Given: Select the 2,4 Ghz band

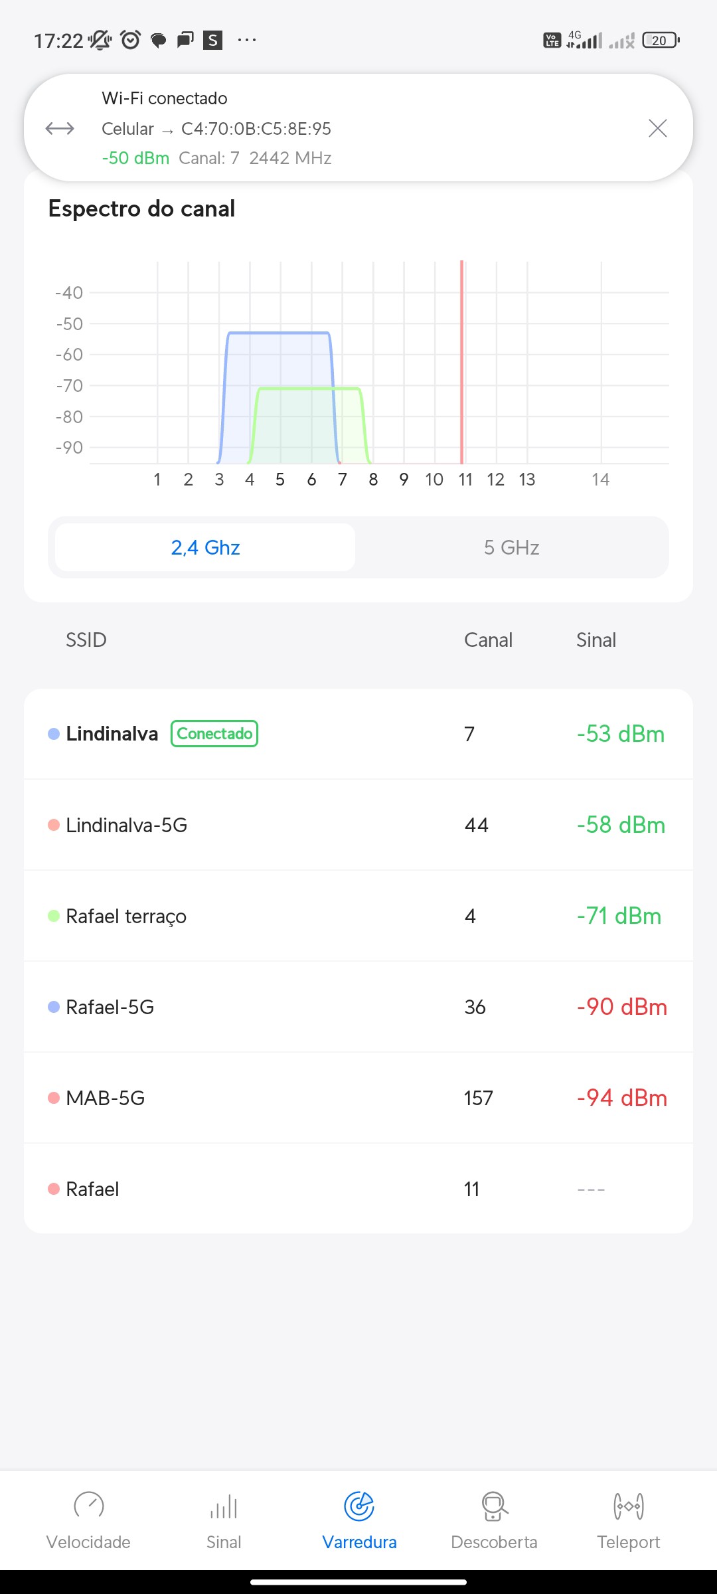Looking at the screenshot, I should 205,547.
